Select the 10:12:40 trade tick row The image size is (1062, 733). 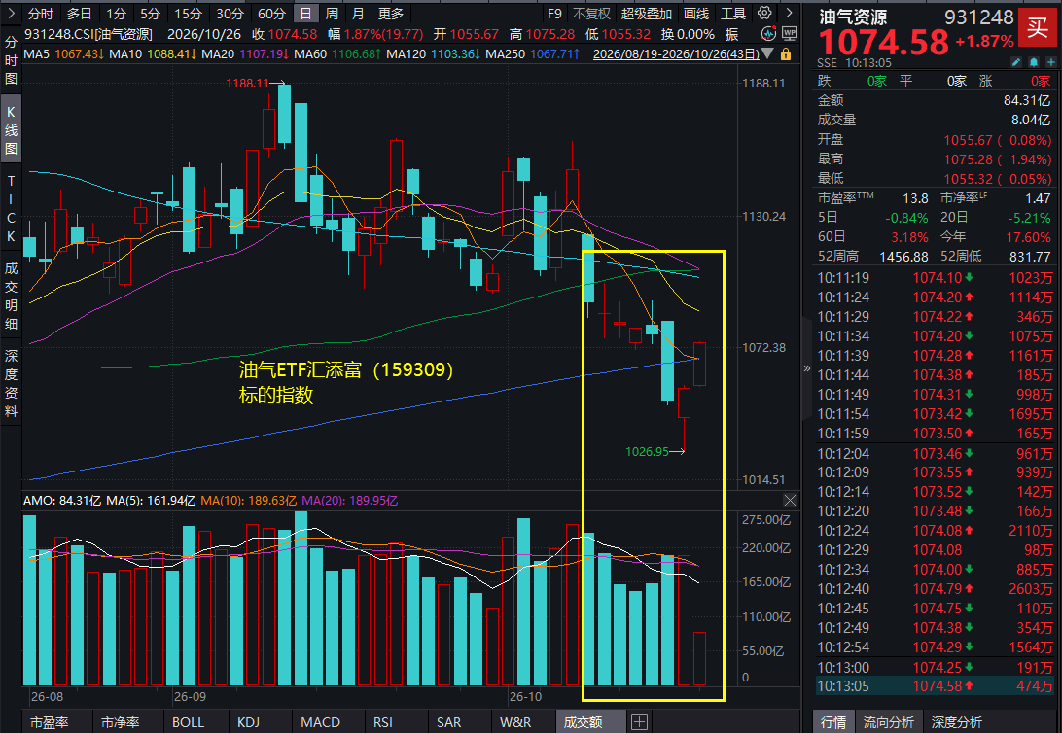point(936,589)
